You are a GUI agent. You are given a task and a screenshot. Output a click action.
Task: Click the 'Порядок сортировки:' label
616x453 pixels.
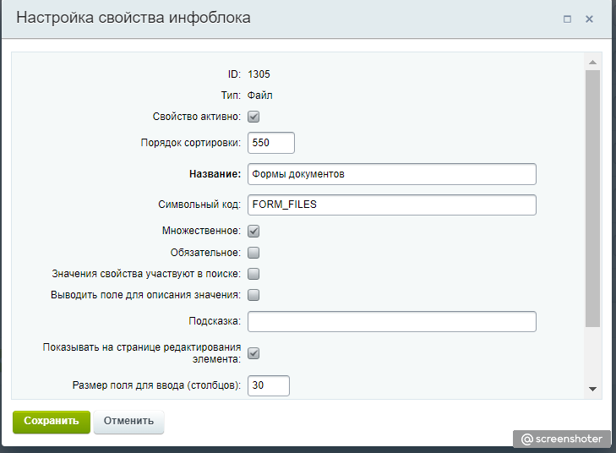pyautogui.click(x=191, y=143)
